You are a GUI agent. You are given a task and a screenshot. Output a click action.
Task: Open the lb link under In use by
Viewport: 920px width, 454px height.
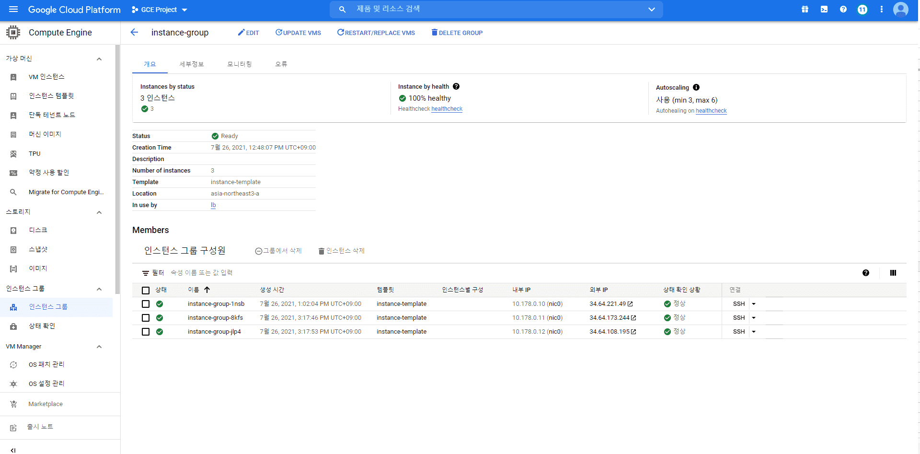213,205
